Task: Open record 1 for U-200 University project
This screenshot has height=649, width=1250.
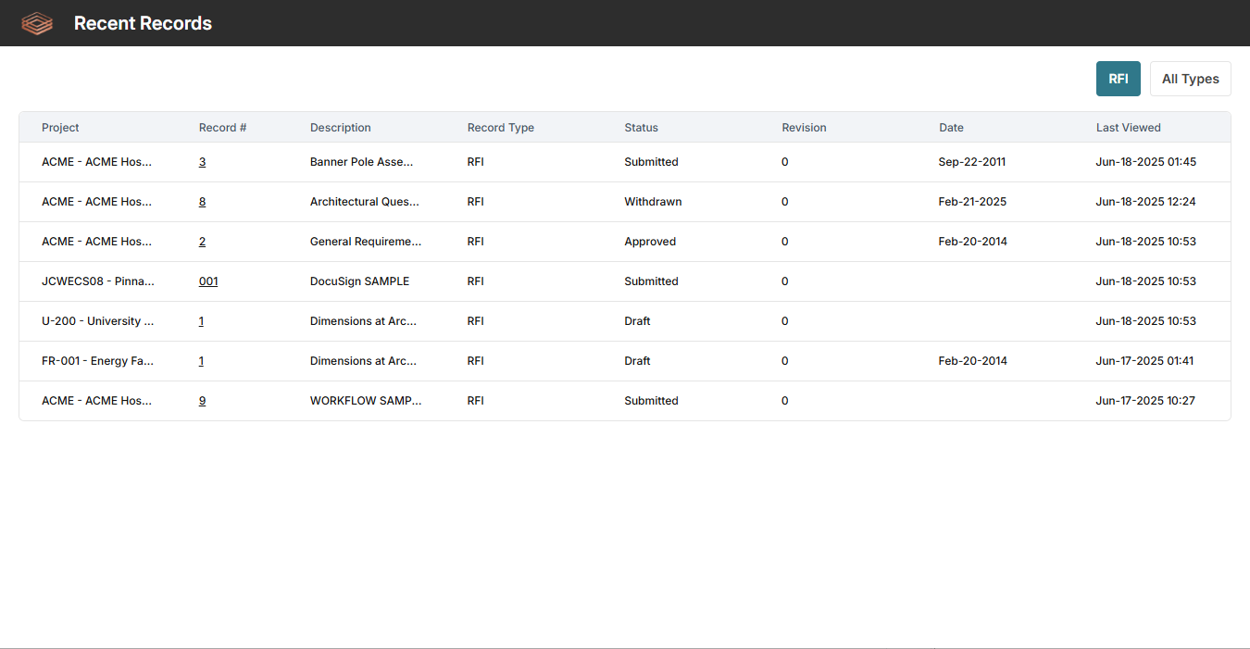Action: (x=201, y=321)
